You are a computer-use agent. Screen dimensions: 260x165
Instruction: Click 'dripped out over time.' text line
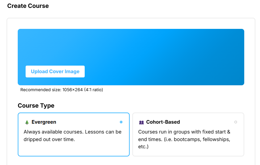49,139
